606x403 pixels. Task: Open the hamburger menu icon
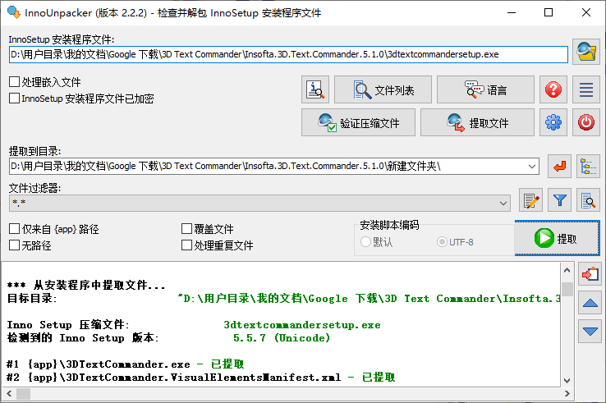coord(586,89)
